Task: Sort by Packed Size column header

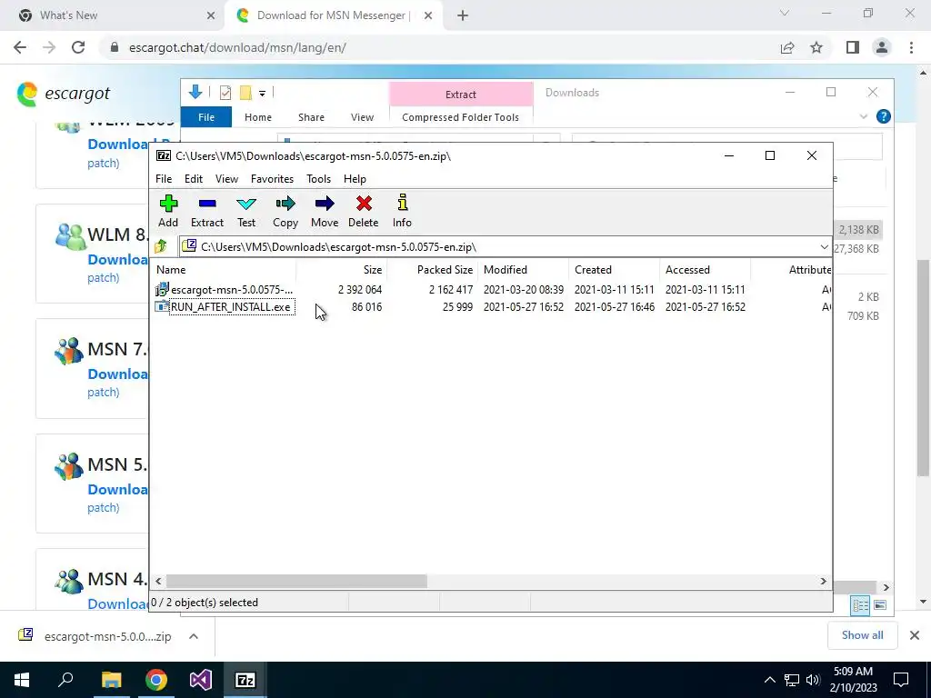Action: [x=432, y=269]
